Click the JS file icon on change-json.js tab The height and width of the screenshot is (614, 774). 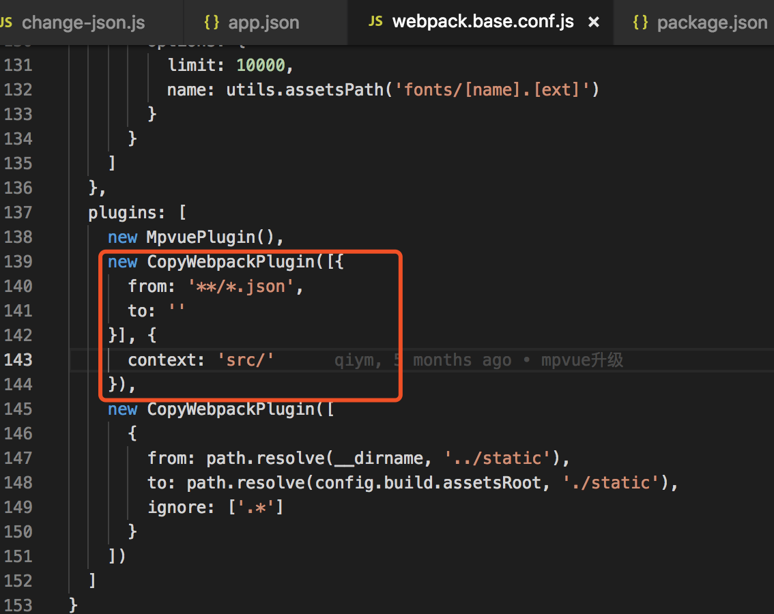5,22
